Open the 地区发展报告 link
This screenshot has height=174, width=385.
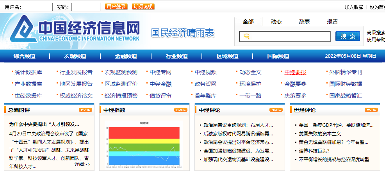tap(76, 84)
